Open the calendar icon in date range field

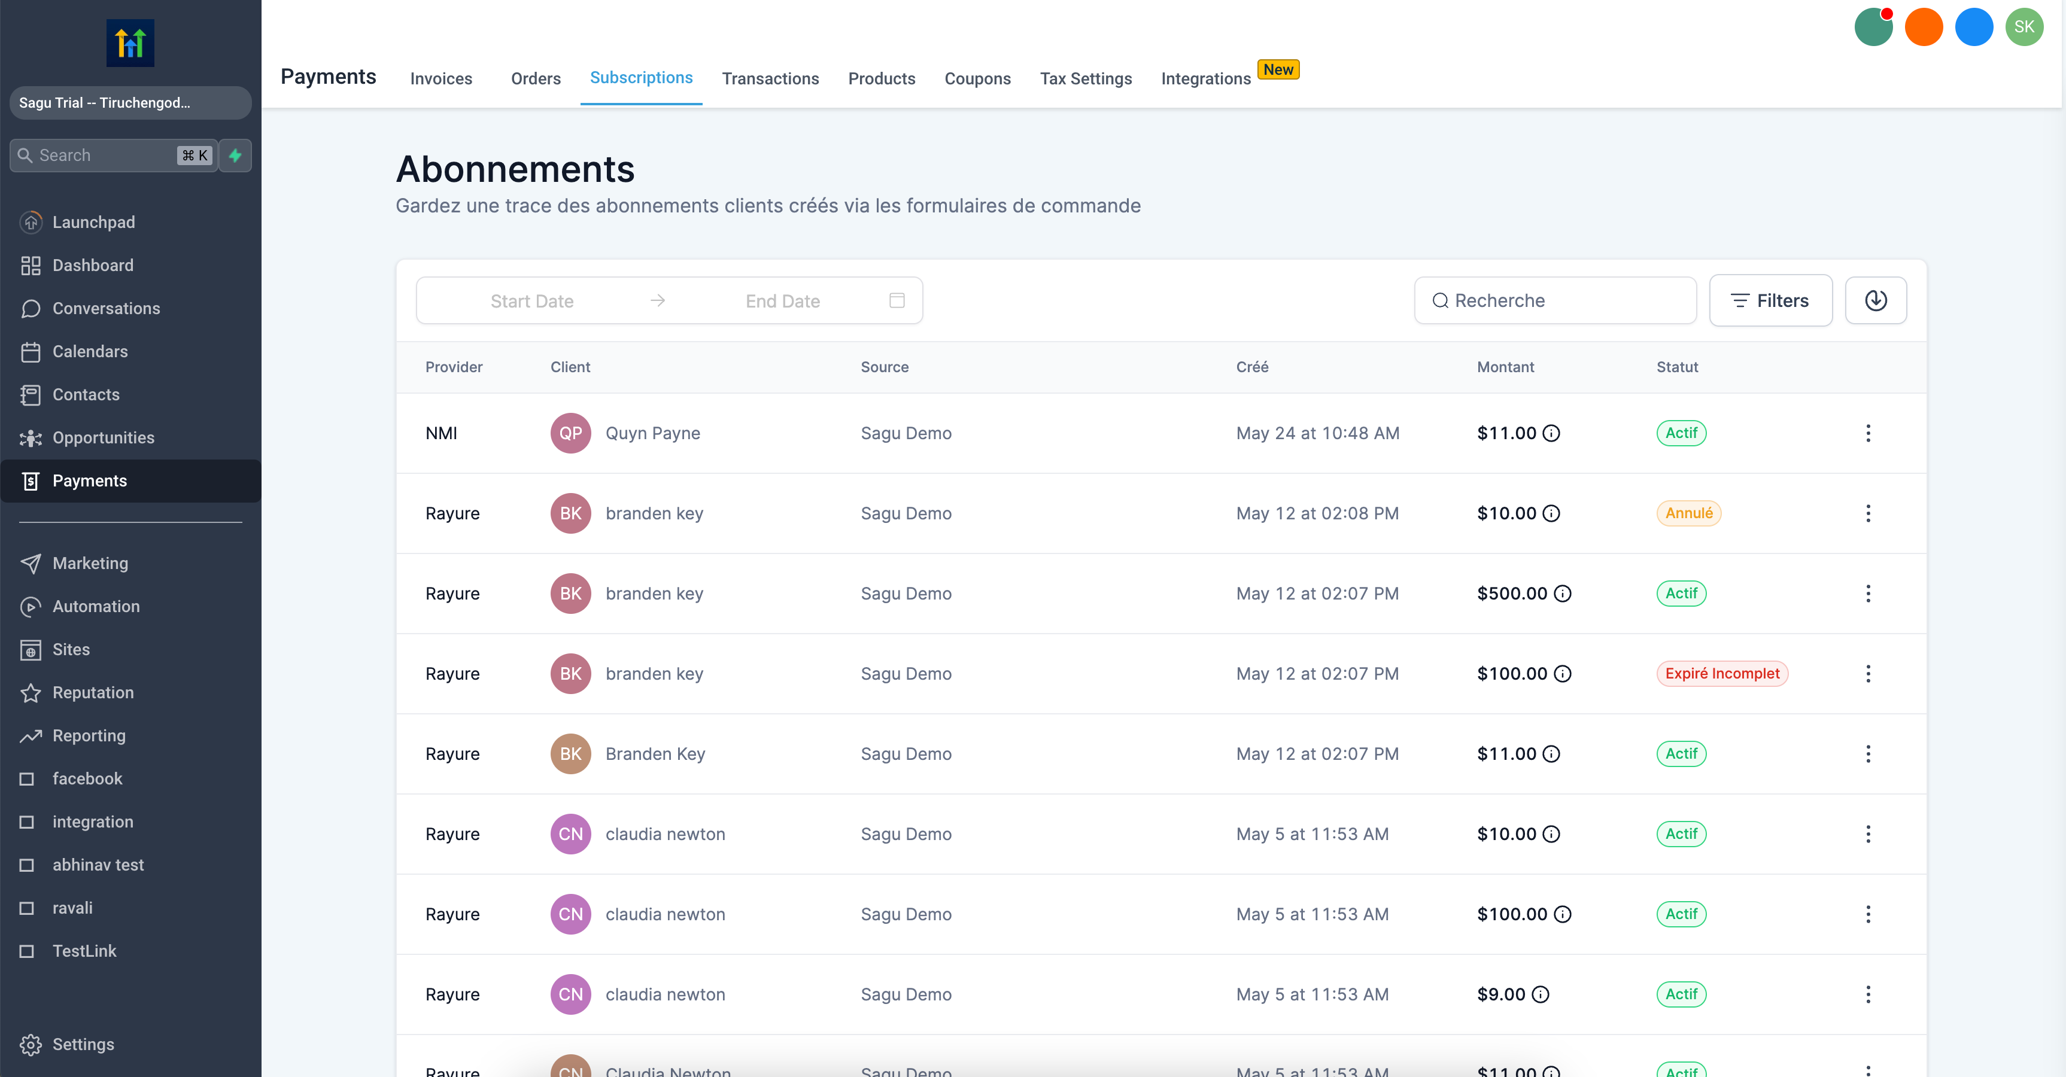tap(897, 301)
